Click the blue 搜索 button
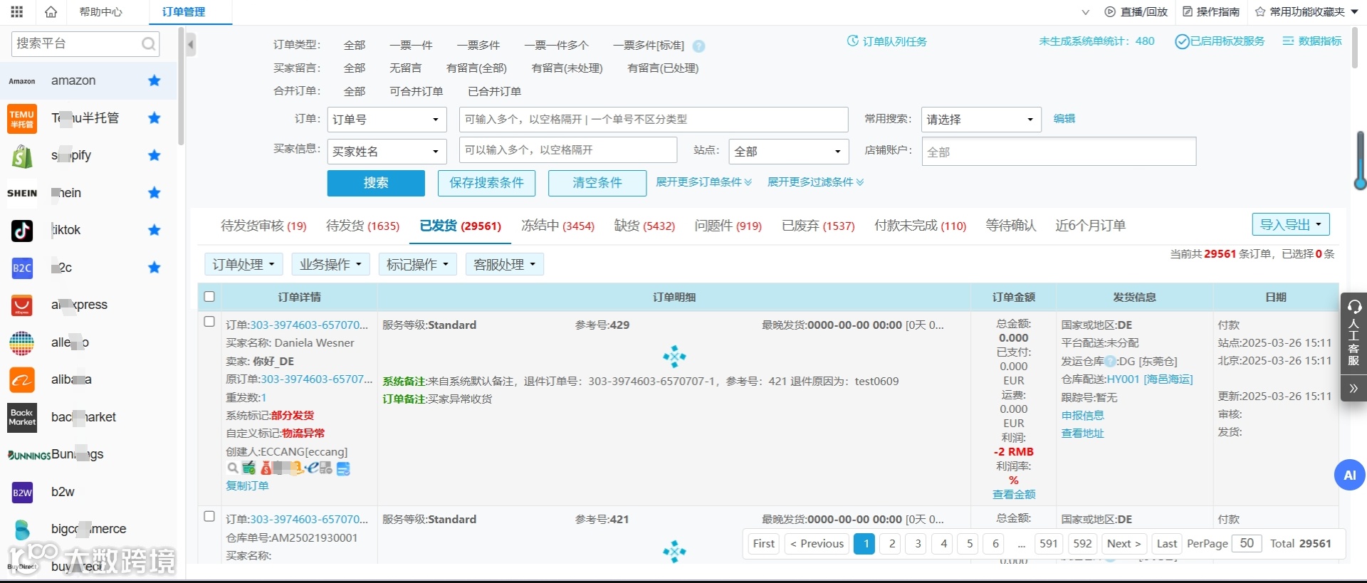The height and width of the screenshot is (583, 1367). pyautogui.click(x=376, y=183)
